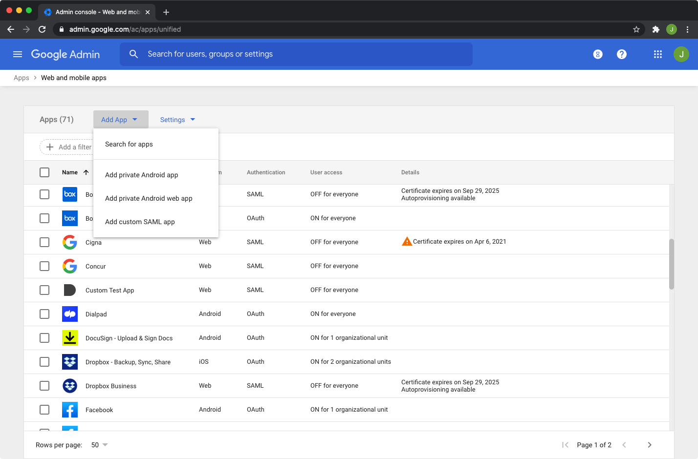The height and width of the screenshot is (459, 698).
Task: Choose Add private Android app
Action: [x=156, y=175]
